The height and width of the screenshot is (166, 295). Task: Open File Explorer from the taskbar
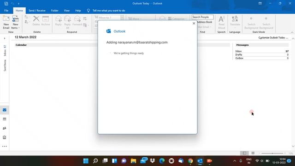[133, 161]
